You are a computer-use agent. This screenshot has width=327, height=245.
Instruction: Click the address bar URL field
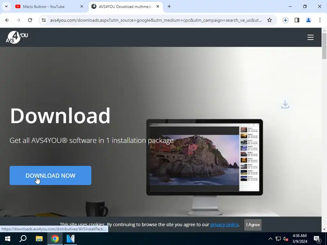coord(156,20)
